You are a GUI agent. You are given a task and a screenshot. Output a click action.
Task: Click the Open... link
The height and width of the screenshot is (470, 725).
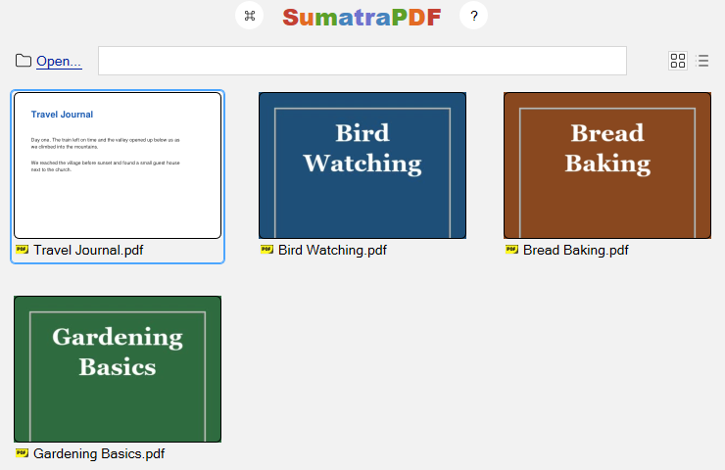click(59, 61)
